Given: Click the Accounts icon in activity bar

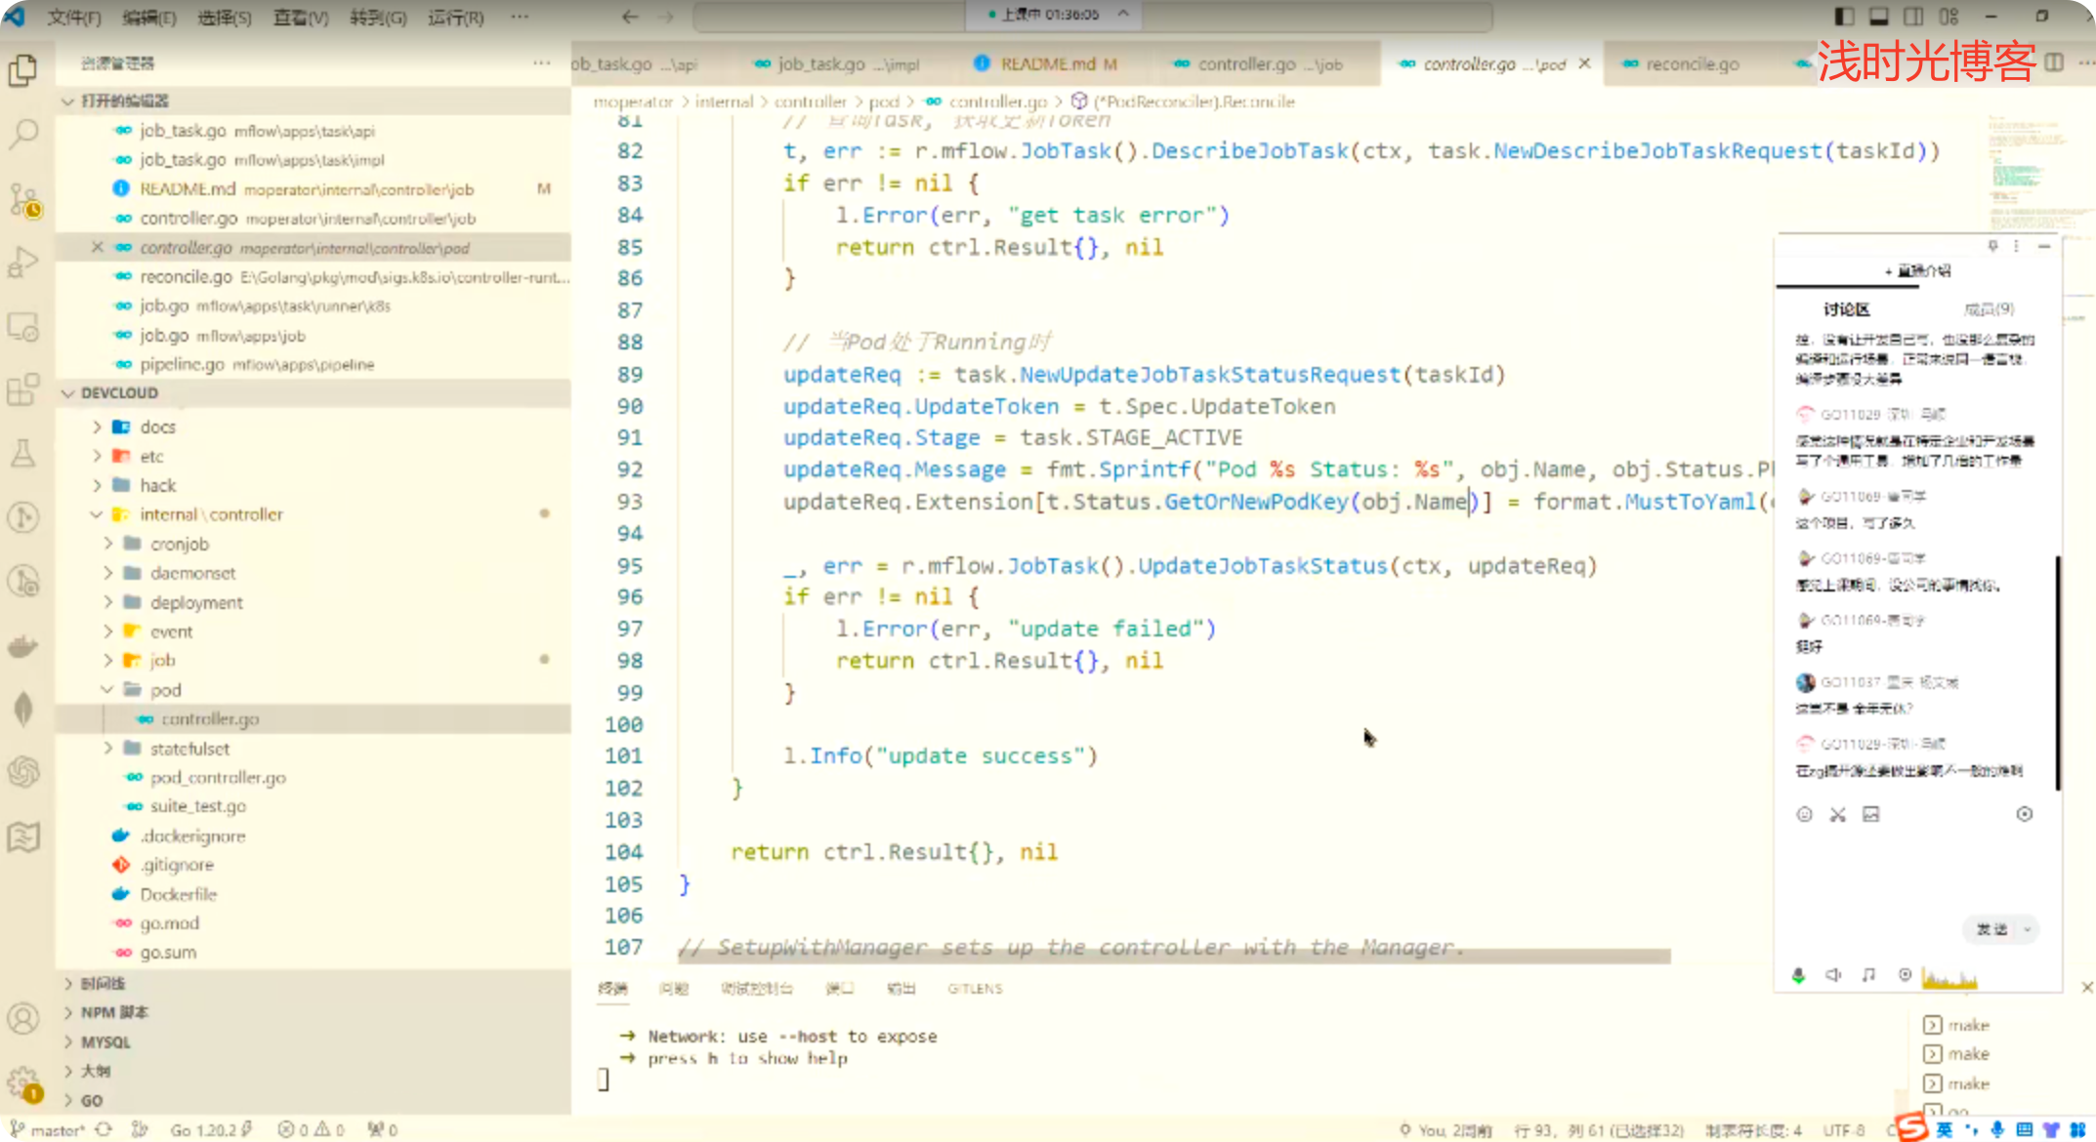Looking at the screenshot, I should tap(23, 1018).
